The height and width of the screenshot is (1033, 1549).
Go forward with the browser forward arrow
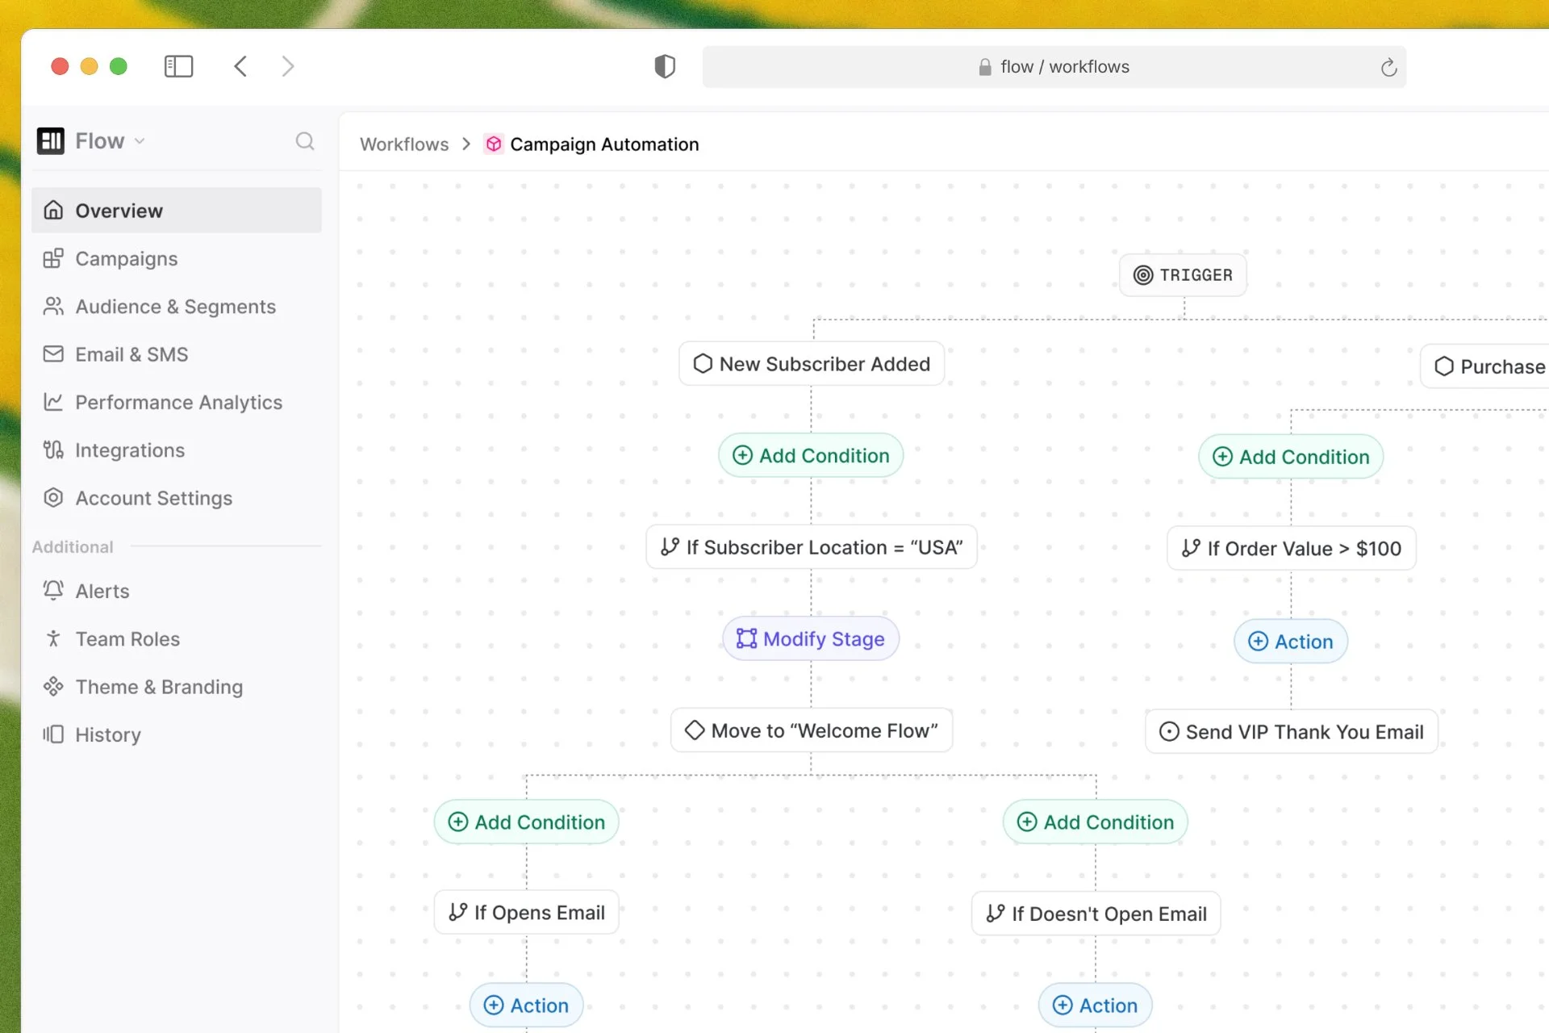pos(288,66)
